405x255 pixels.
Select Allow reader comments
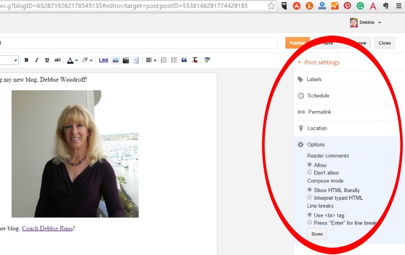pyautogui.click(x=309, y=164)
